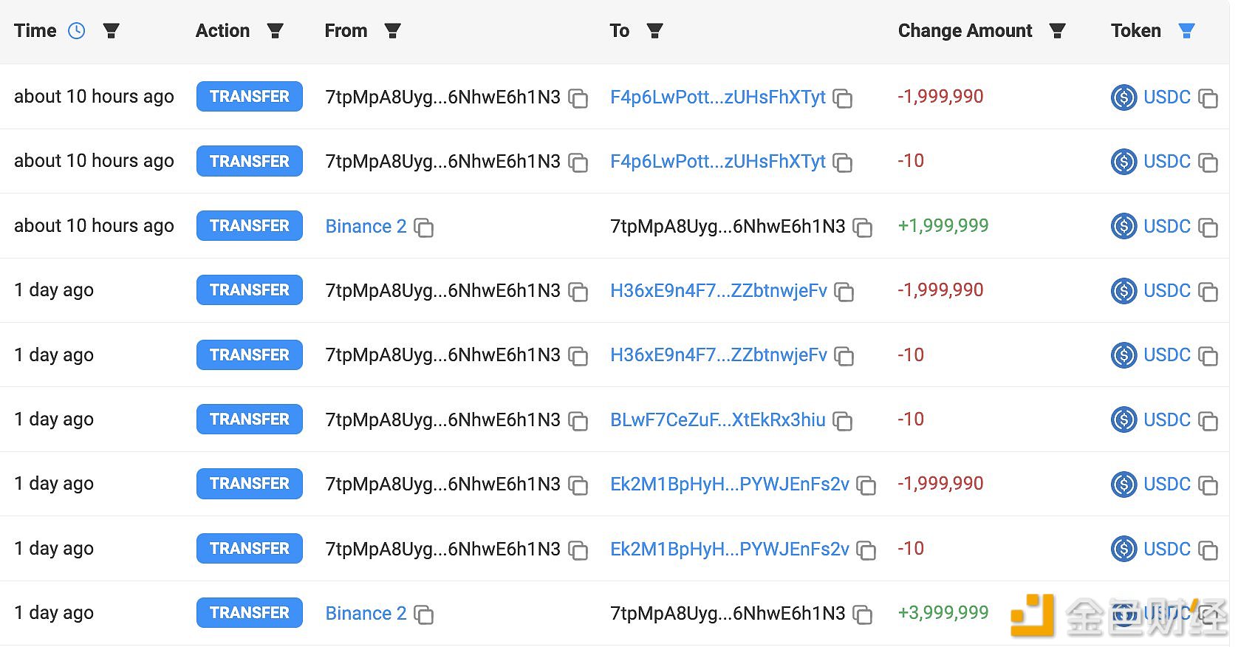Open the Time column filter
Viewport: 1238px width, 647px height.
112,31
